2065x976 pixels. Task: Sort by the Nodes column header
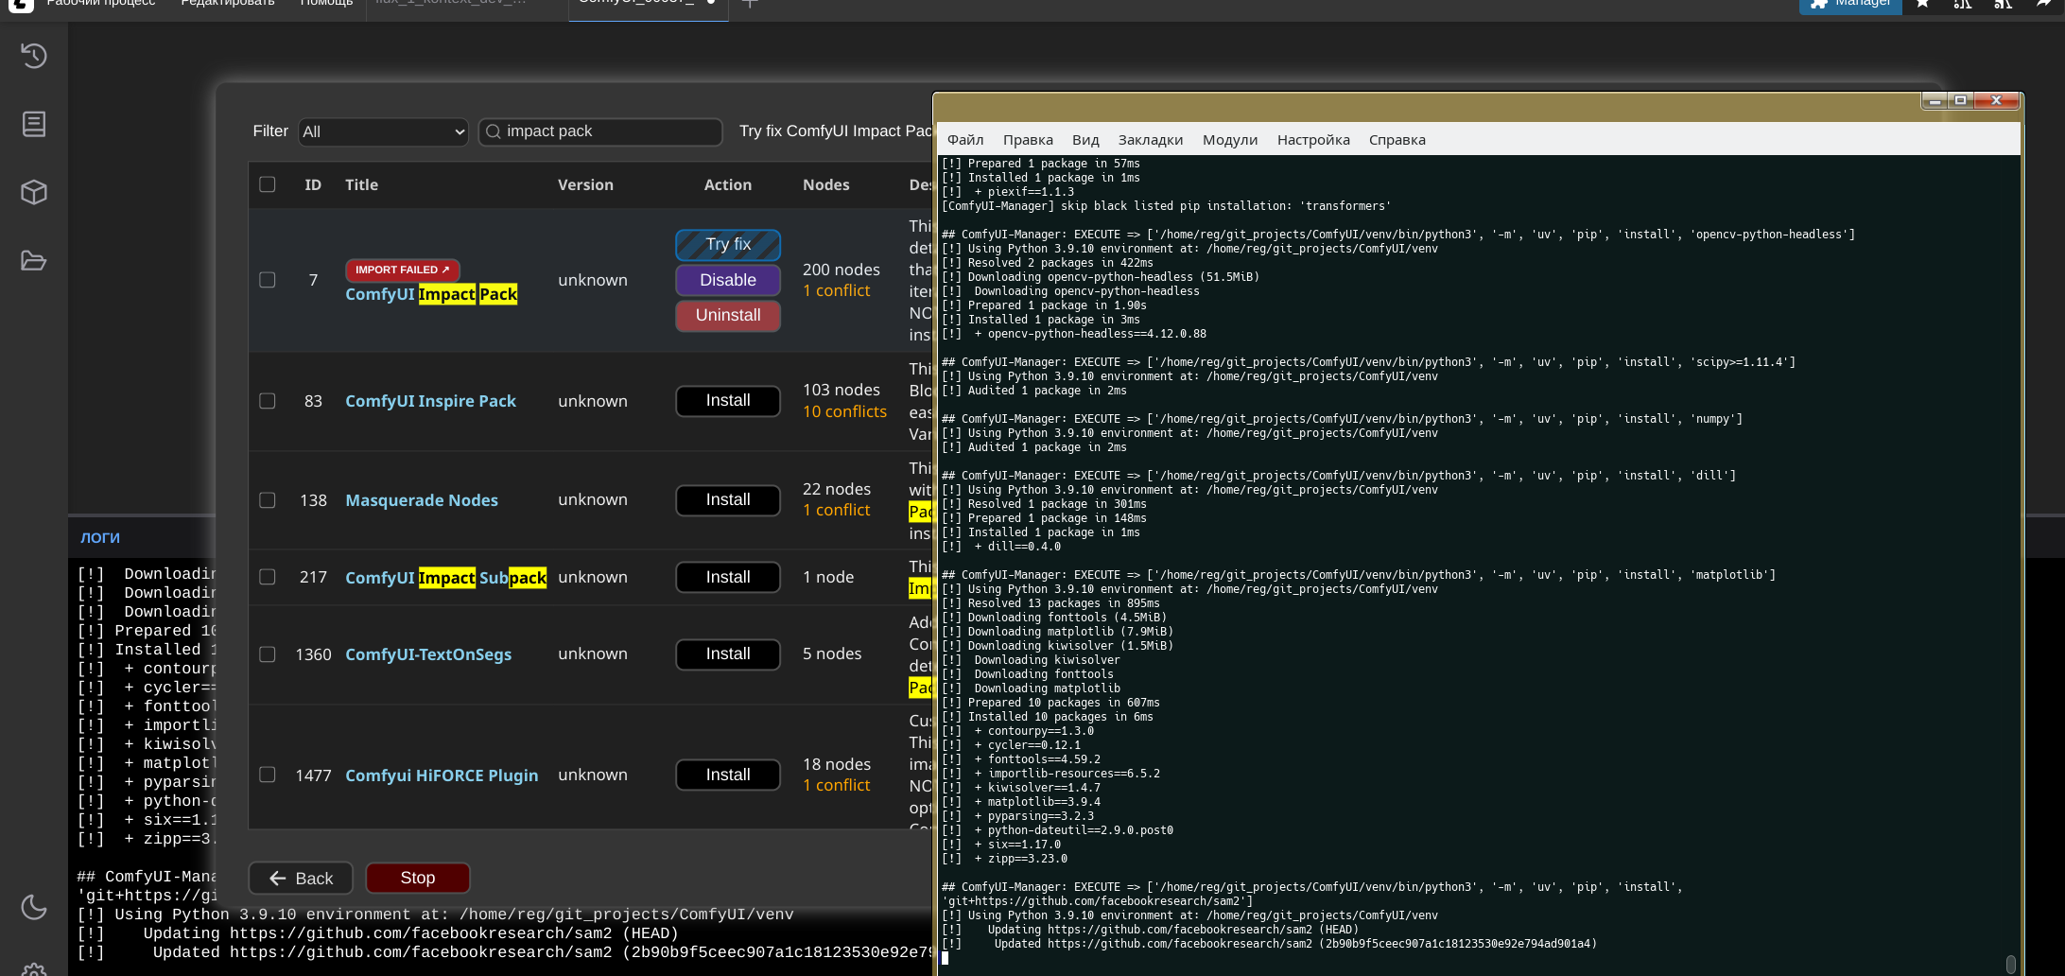coord(826,184)
